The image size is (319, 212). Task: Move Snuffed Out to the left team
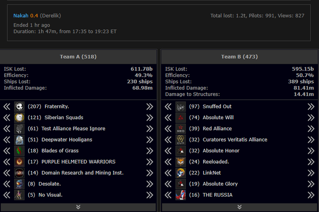point(168,106)
